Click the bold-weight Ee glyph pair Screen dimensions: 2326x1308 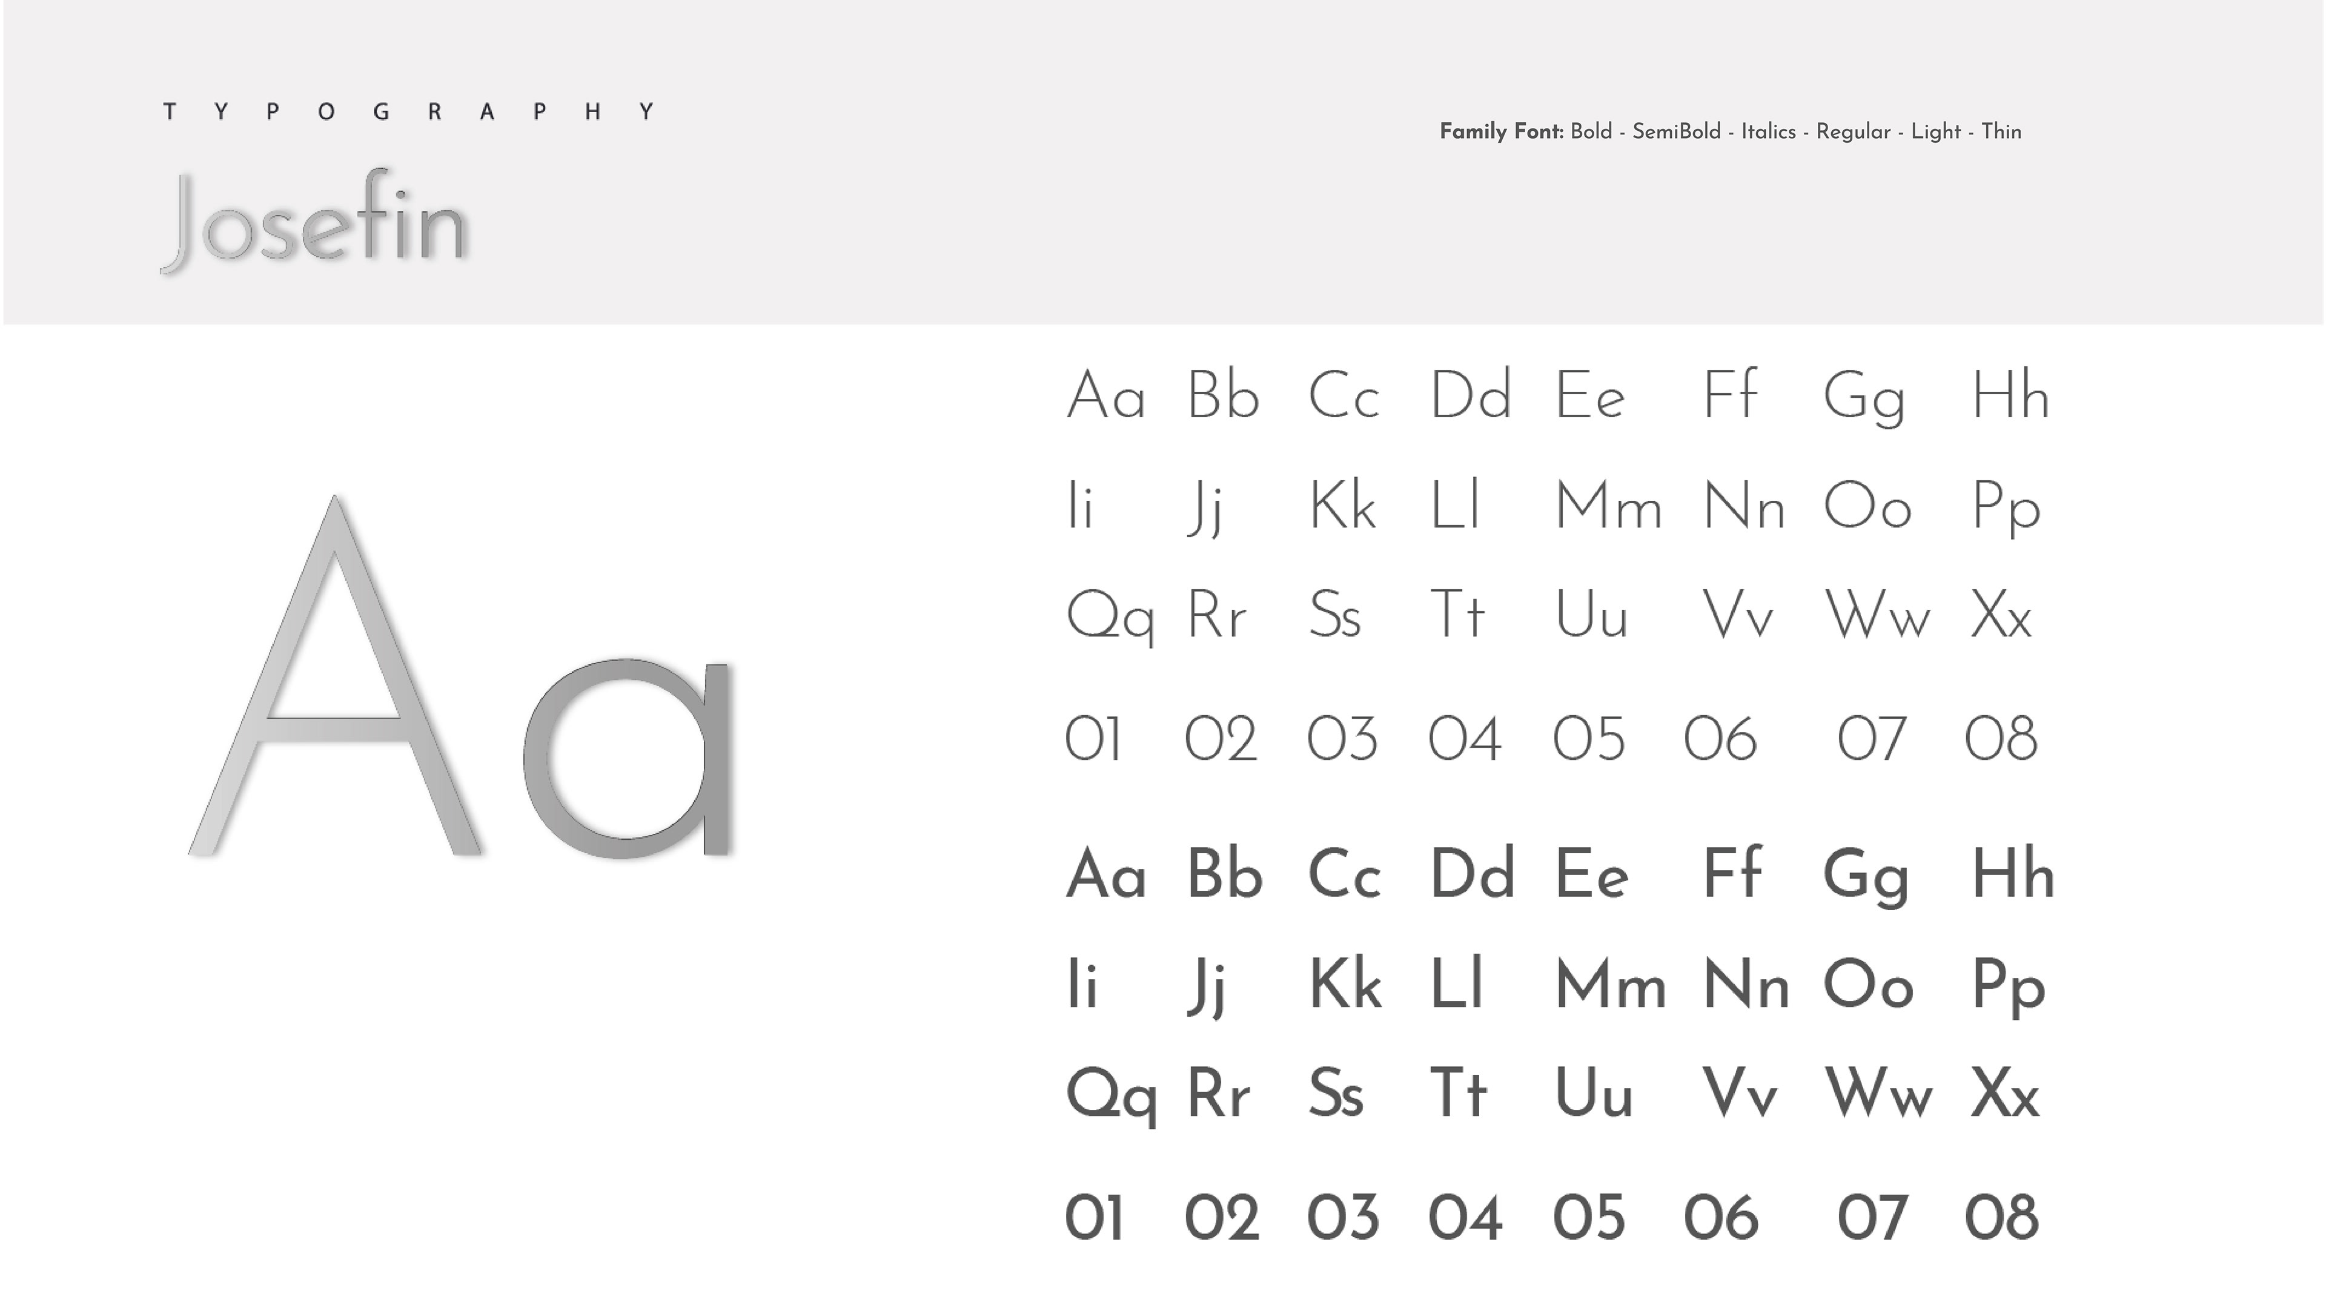coord(1591,874)
